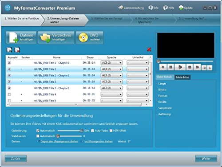The image size is (222, 167).
Task: Open Untertitel dropdown for Title 1 - Chapter 1
Action: (x=138, y=63)
